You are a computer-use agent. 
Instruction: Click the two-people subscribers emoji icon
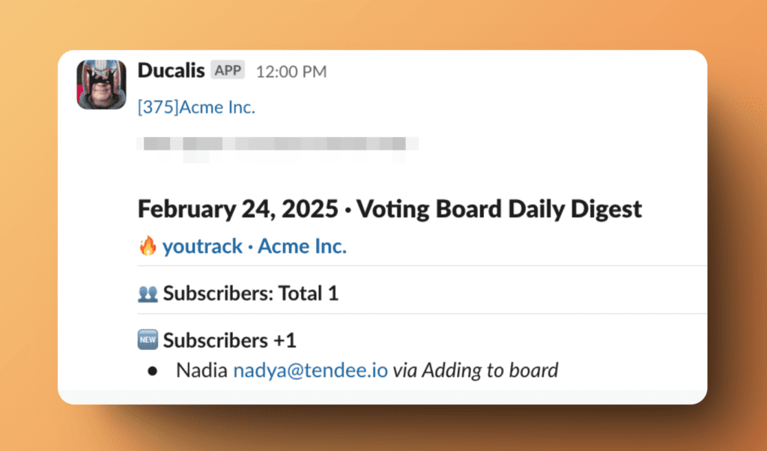(x=148, y=293)
